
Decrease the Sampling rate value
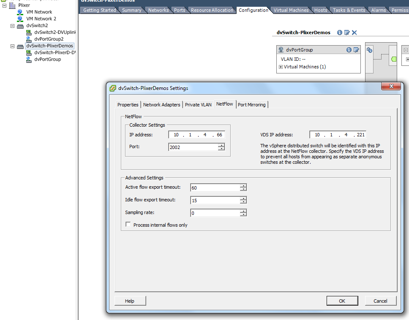(243, 214)
